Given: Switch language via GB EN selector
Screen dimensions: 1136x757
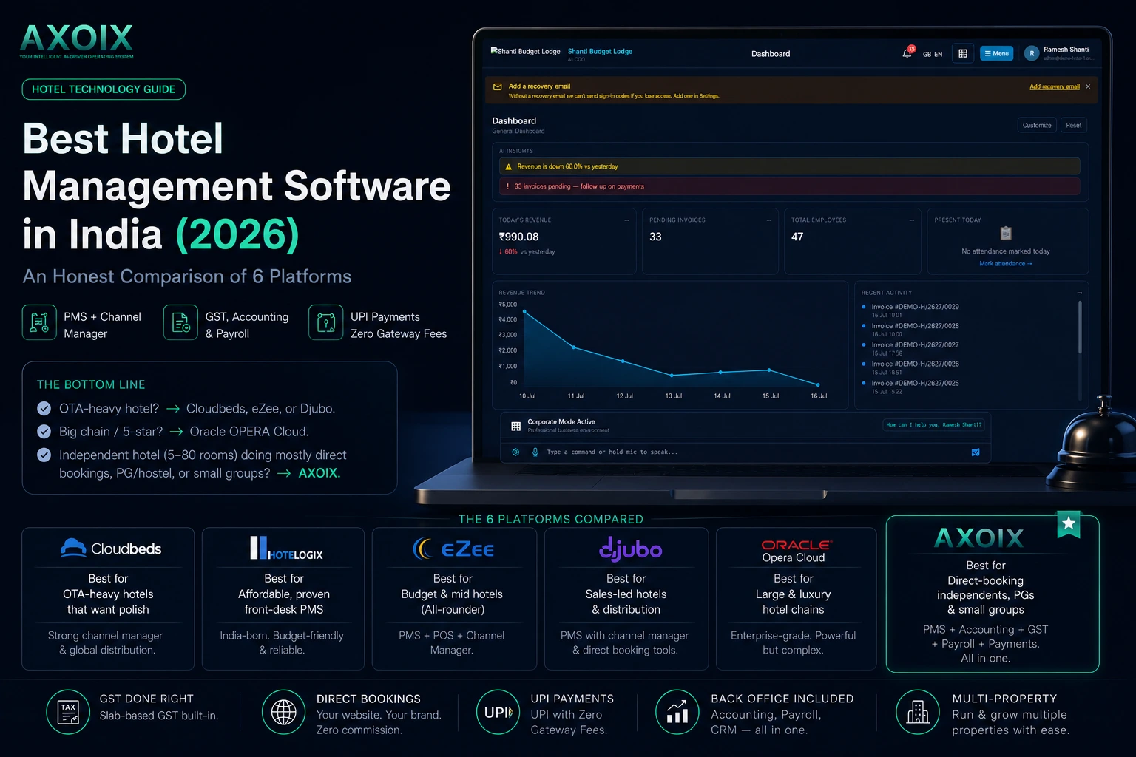Looking at the screenshot, I should (x=933, y=54).
